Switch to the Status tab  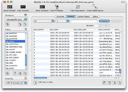click(95, 16)
